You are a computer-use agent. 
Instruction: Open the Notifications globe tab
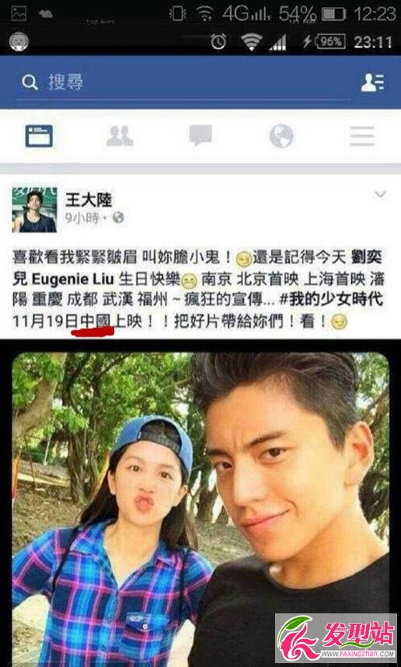point(281,136)
